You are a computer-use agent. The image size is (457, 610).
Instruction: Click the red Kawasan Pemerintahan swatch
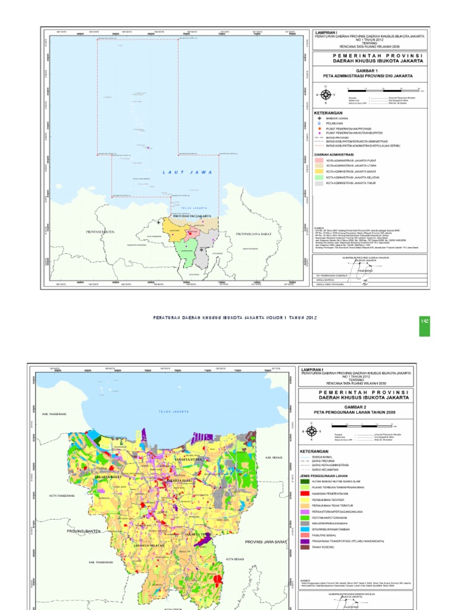click(305, 493)
